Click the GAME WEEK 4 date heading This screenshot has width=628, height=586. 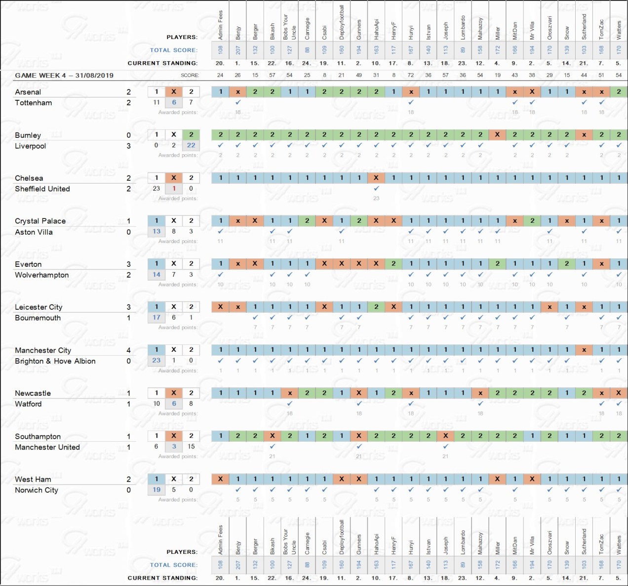click(x=64, y=76)
